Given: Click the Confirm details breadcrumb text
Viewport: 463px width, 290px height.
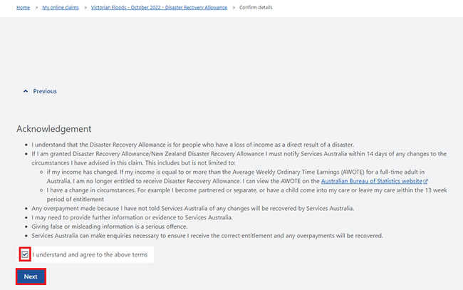Looking at the screenshot, I should 256,7.
